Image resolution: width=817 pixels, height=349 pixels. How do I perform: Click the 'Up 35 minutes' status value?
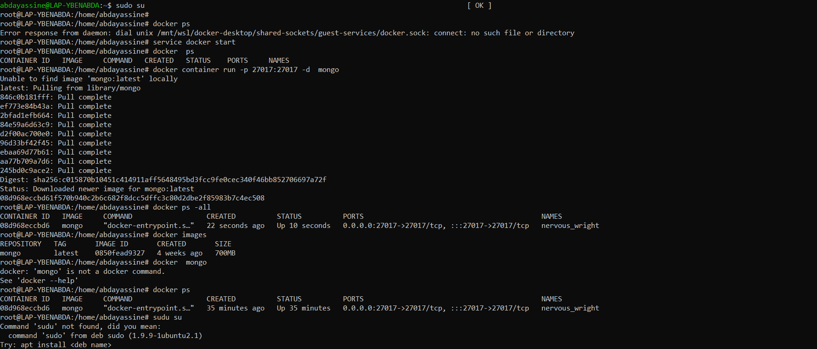[x=304, y=308]
